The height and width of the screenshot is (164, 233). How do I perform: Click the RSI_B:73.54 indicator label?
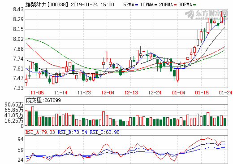(72, 132)
